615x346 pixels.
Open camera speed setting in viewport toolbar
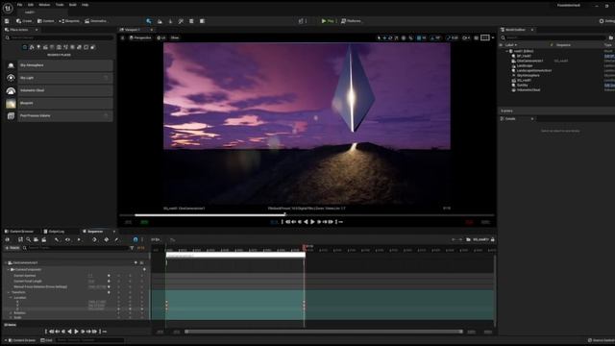click(x=466, y=38)
